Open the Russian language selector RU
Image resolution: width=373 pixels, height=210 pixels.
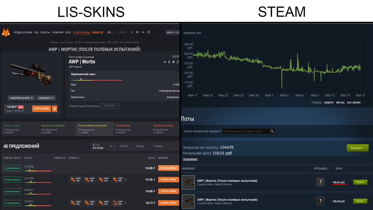pyautogui.click(x=112, y=32)
